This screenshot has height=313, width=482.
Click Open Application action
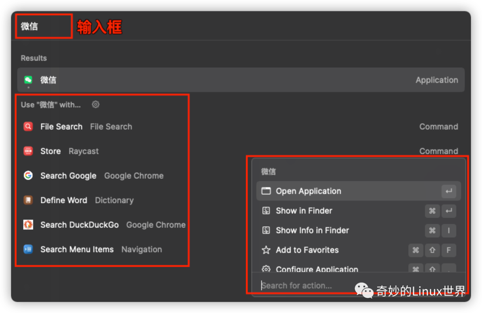click(358, 191)
